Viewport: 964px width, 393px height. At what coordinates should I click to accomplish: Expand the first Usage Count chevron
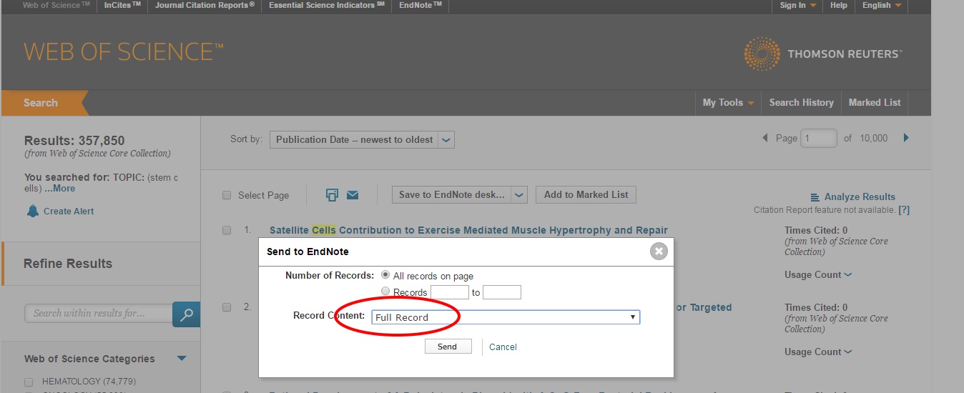(848, 275)
